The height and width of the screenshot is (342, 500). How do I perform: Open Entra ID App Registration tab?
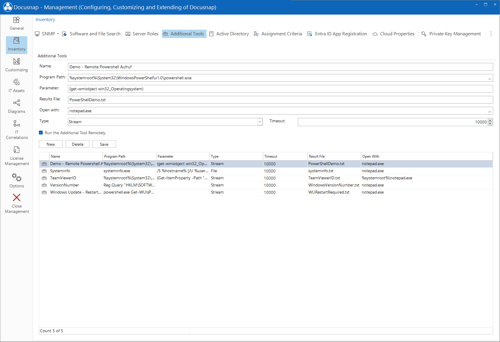click(x=337, y=34)
